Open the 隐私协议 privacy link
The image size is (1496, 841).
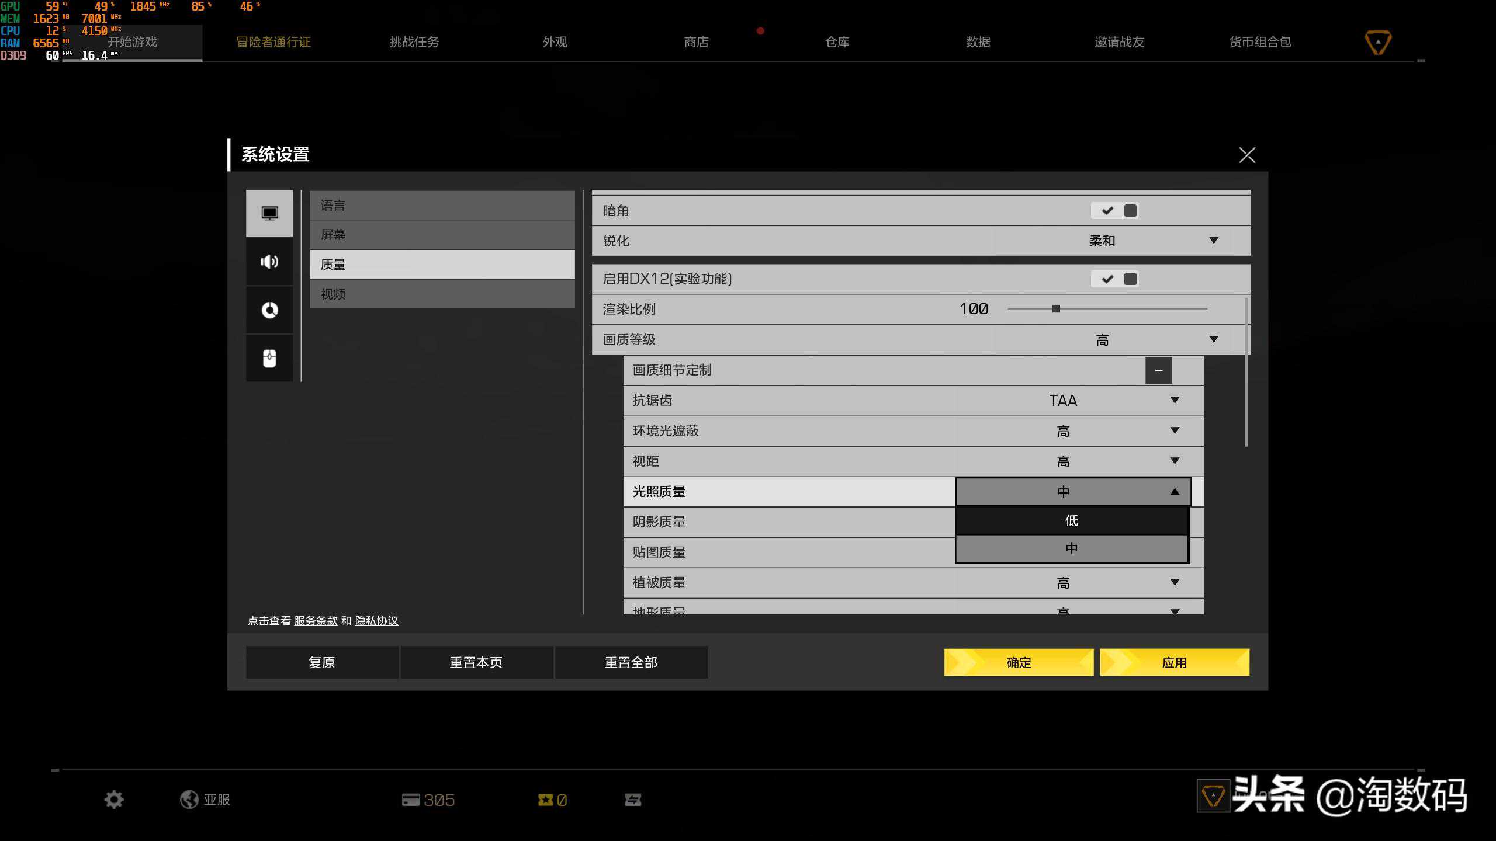[x=376, y=621]
